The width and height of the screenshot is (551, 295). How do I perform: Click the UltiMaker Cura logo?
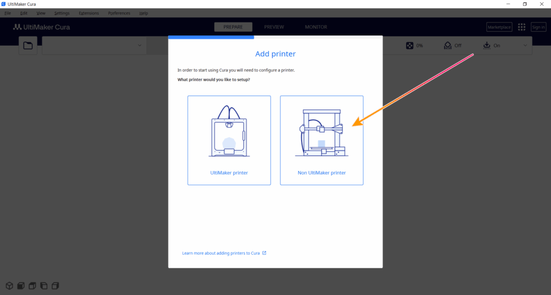tap(41, 27)
